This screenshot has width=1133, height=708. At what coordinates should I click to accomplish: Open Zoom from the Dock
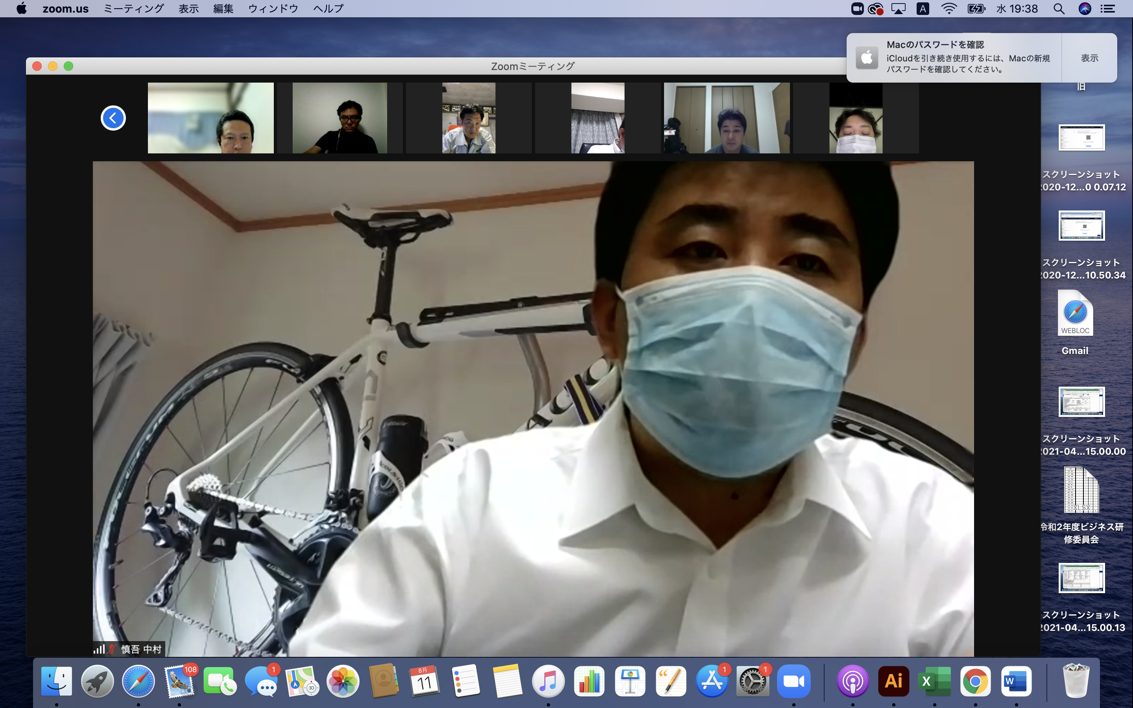[793, 681]
